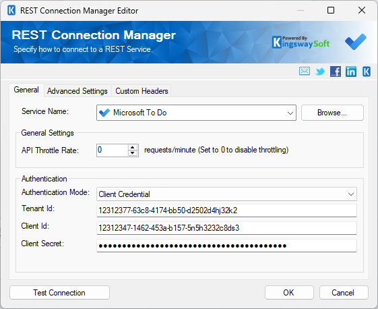Viewport: 378px width, 309px height.
Task: Click the "requests/minute" throttling hint text
Action: tap(216, 150)
